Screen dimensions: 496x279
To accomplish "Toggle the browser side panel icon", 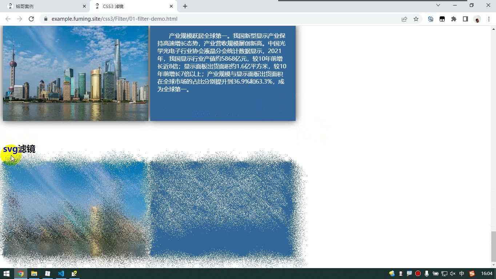I will click(465, 19).
